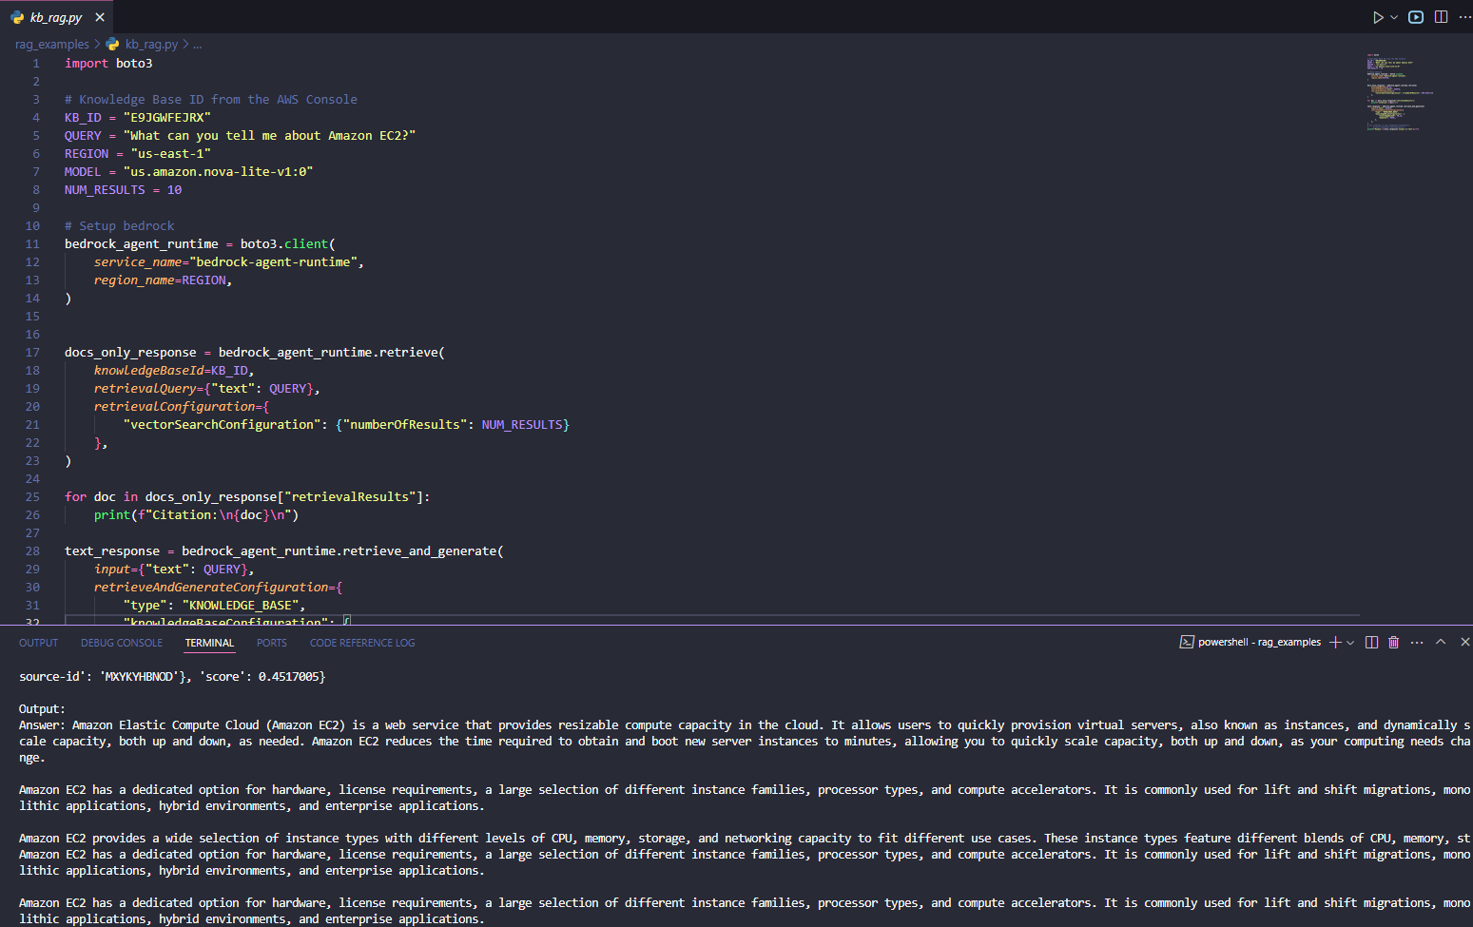Click the rag_examples breadcrumb folder
The width and height of the screenshot is (1473, 927).
pyautogui.click(x=52, y=45)
